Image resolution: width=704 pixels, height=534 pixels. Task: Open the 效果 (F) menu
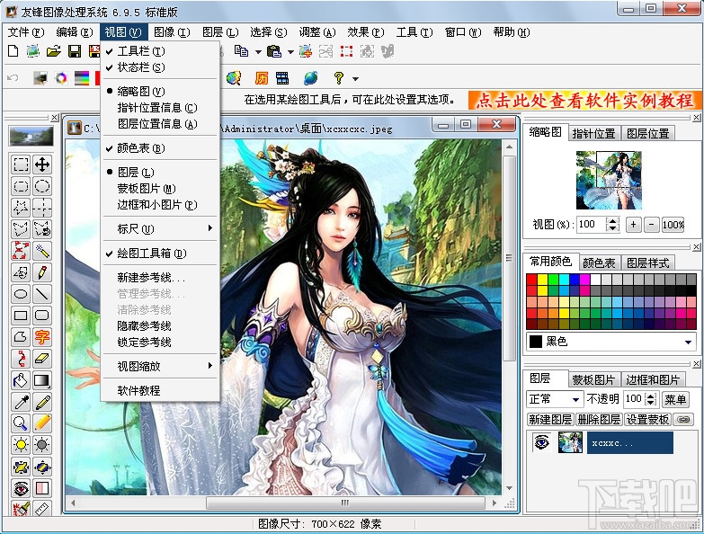click(x=366, y=32)
